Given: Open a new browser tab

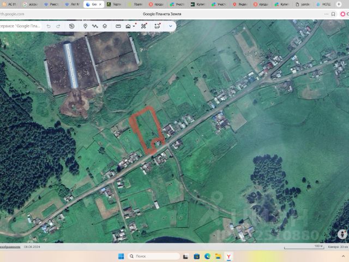Looking at the screenshot, I should [x=339, y=4].
